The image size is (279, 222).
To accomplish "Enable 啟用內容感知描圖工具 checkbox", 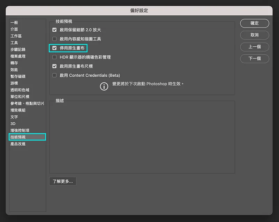I will pyautogui.click(x=54, y=39).
